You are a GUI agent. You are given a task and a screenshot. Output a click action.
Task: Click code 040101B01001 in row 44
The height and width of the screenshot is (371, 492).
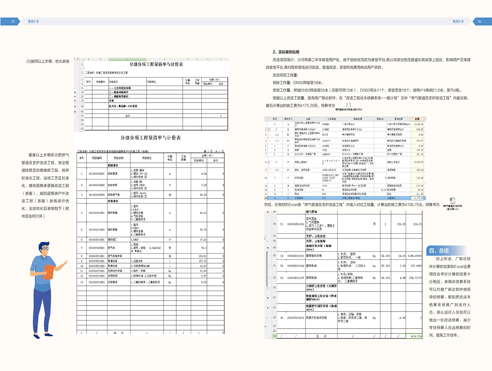296,224
